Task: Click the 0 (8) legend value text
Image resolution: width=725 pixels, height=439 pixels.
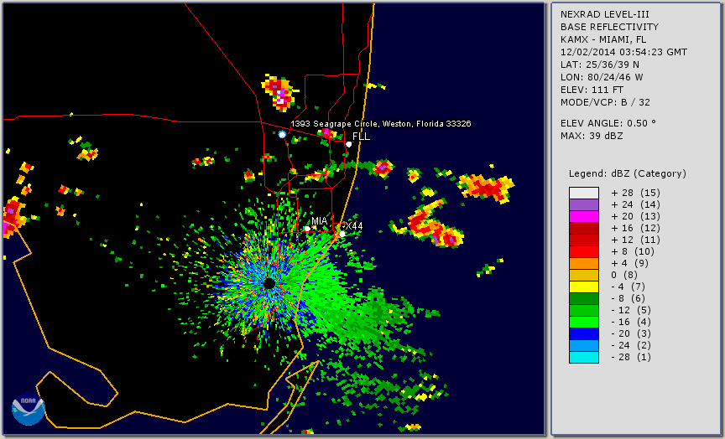Action: point(624,275)
